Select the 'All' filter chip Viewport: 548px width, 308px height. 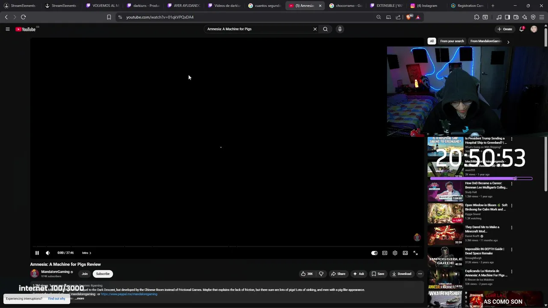[432, 41]
